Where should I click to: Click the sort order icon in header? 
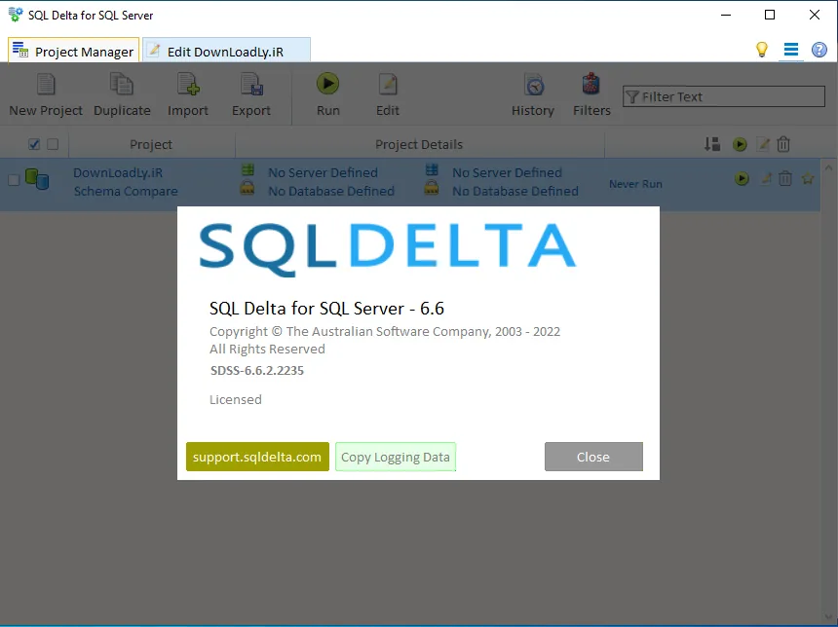(x=712, y=144)
